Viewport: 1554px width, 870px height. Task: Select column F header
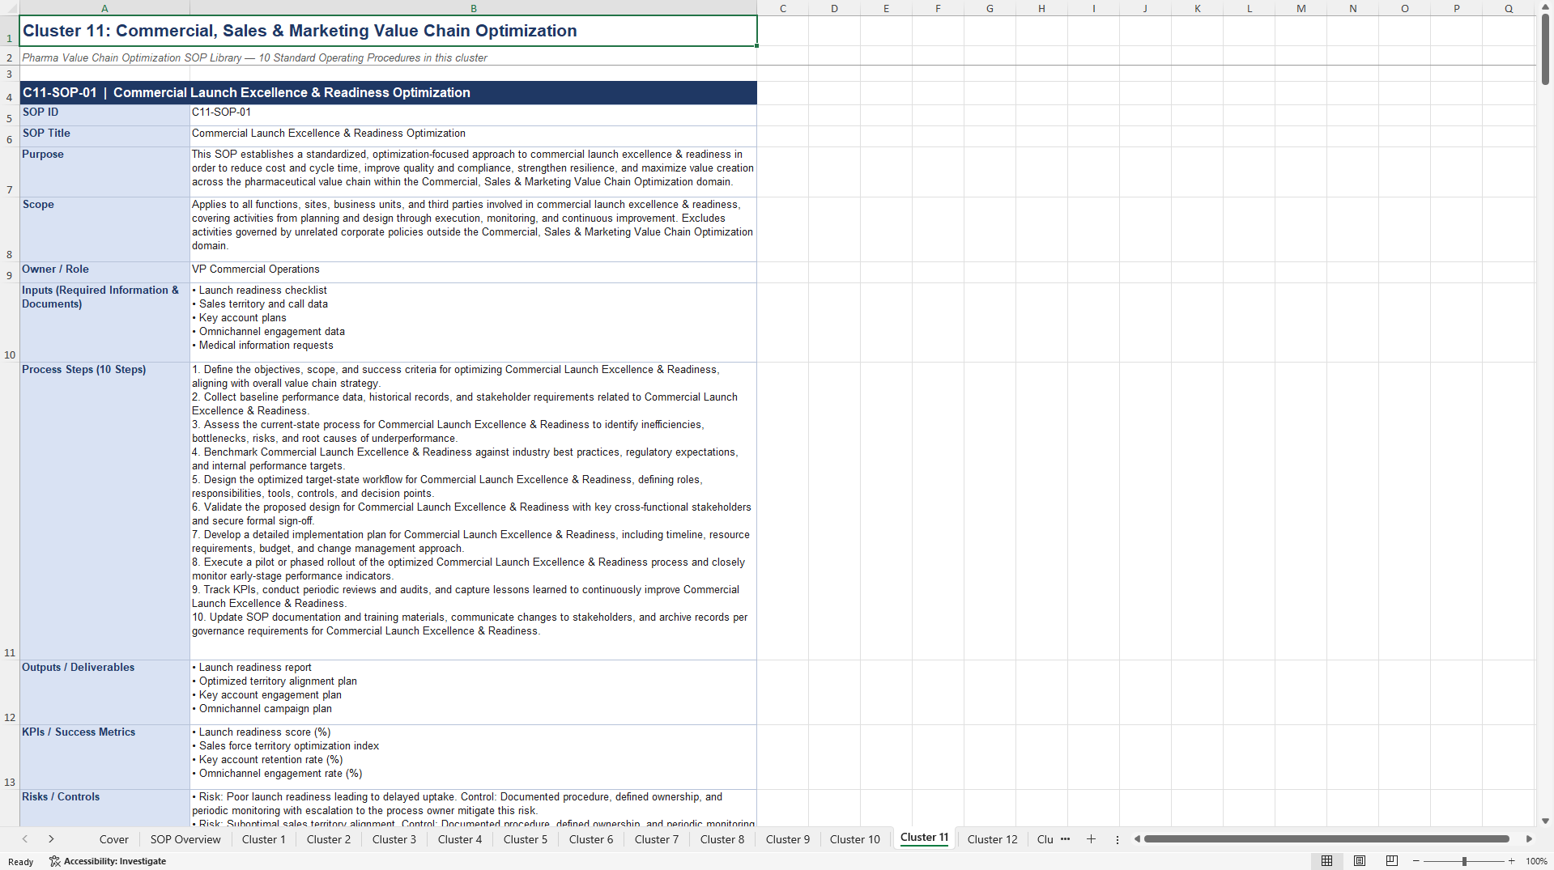click(939, 8)
